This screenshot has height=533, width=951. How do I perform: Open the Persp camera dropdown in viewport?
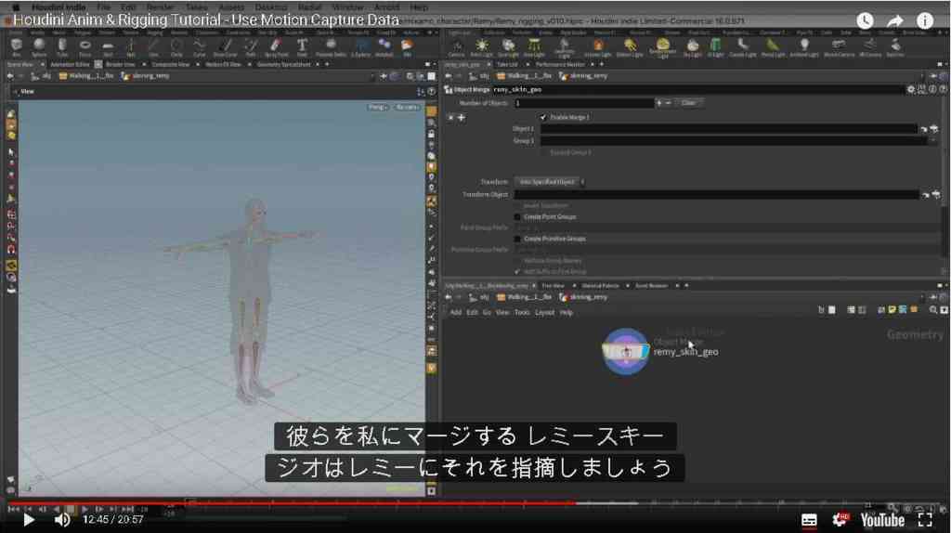(377, 108)
